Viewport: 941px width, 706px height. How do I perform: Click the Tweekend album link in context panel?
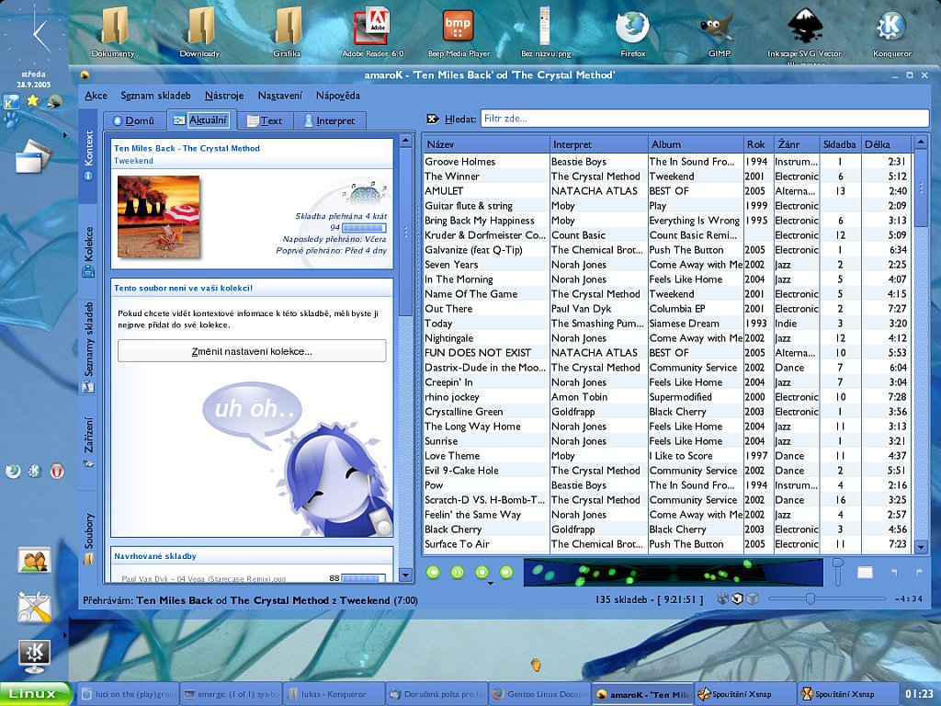click(133, 161)
